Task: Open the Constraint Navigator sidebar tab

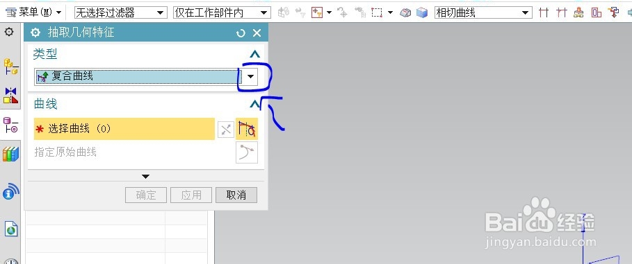Action: click(x=11, y=96)
